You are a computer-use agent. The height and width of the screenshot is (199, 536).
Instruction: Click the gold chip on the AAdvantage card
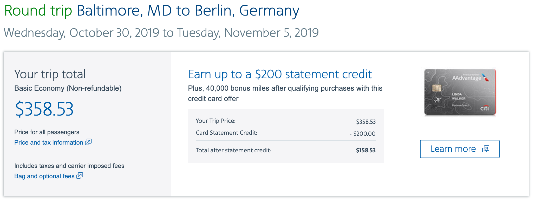pos(437,88)
